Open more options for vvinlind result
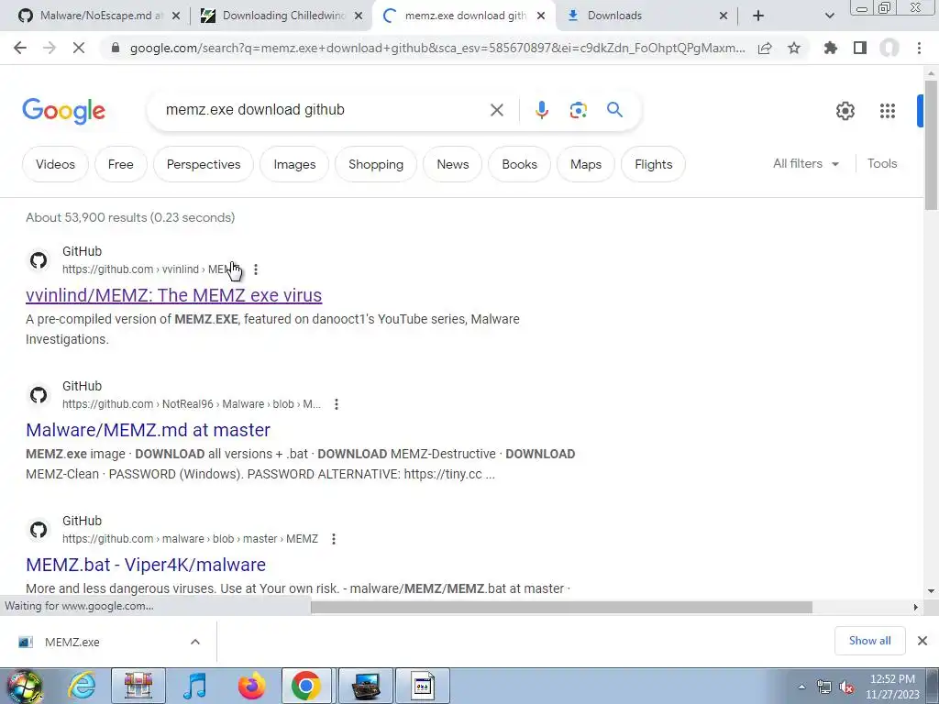 click(x=256, y=269)
